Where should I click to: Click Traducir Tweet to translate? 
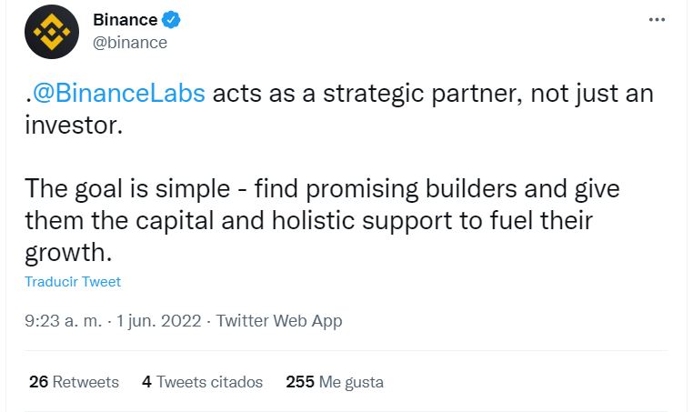73,282
